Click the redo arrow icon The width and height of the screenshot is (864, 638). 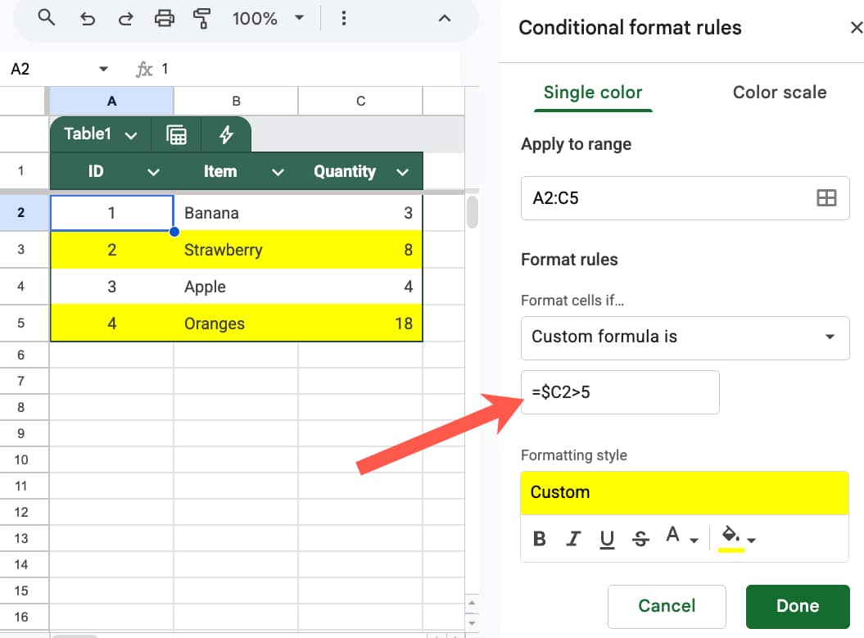(125, 19)
